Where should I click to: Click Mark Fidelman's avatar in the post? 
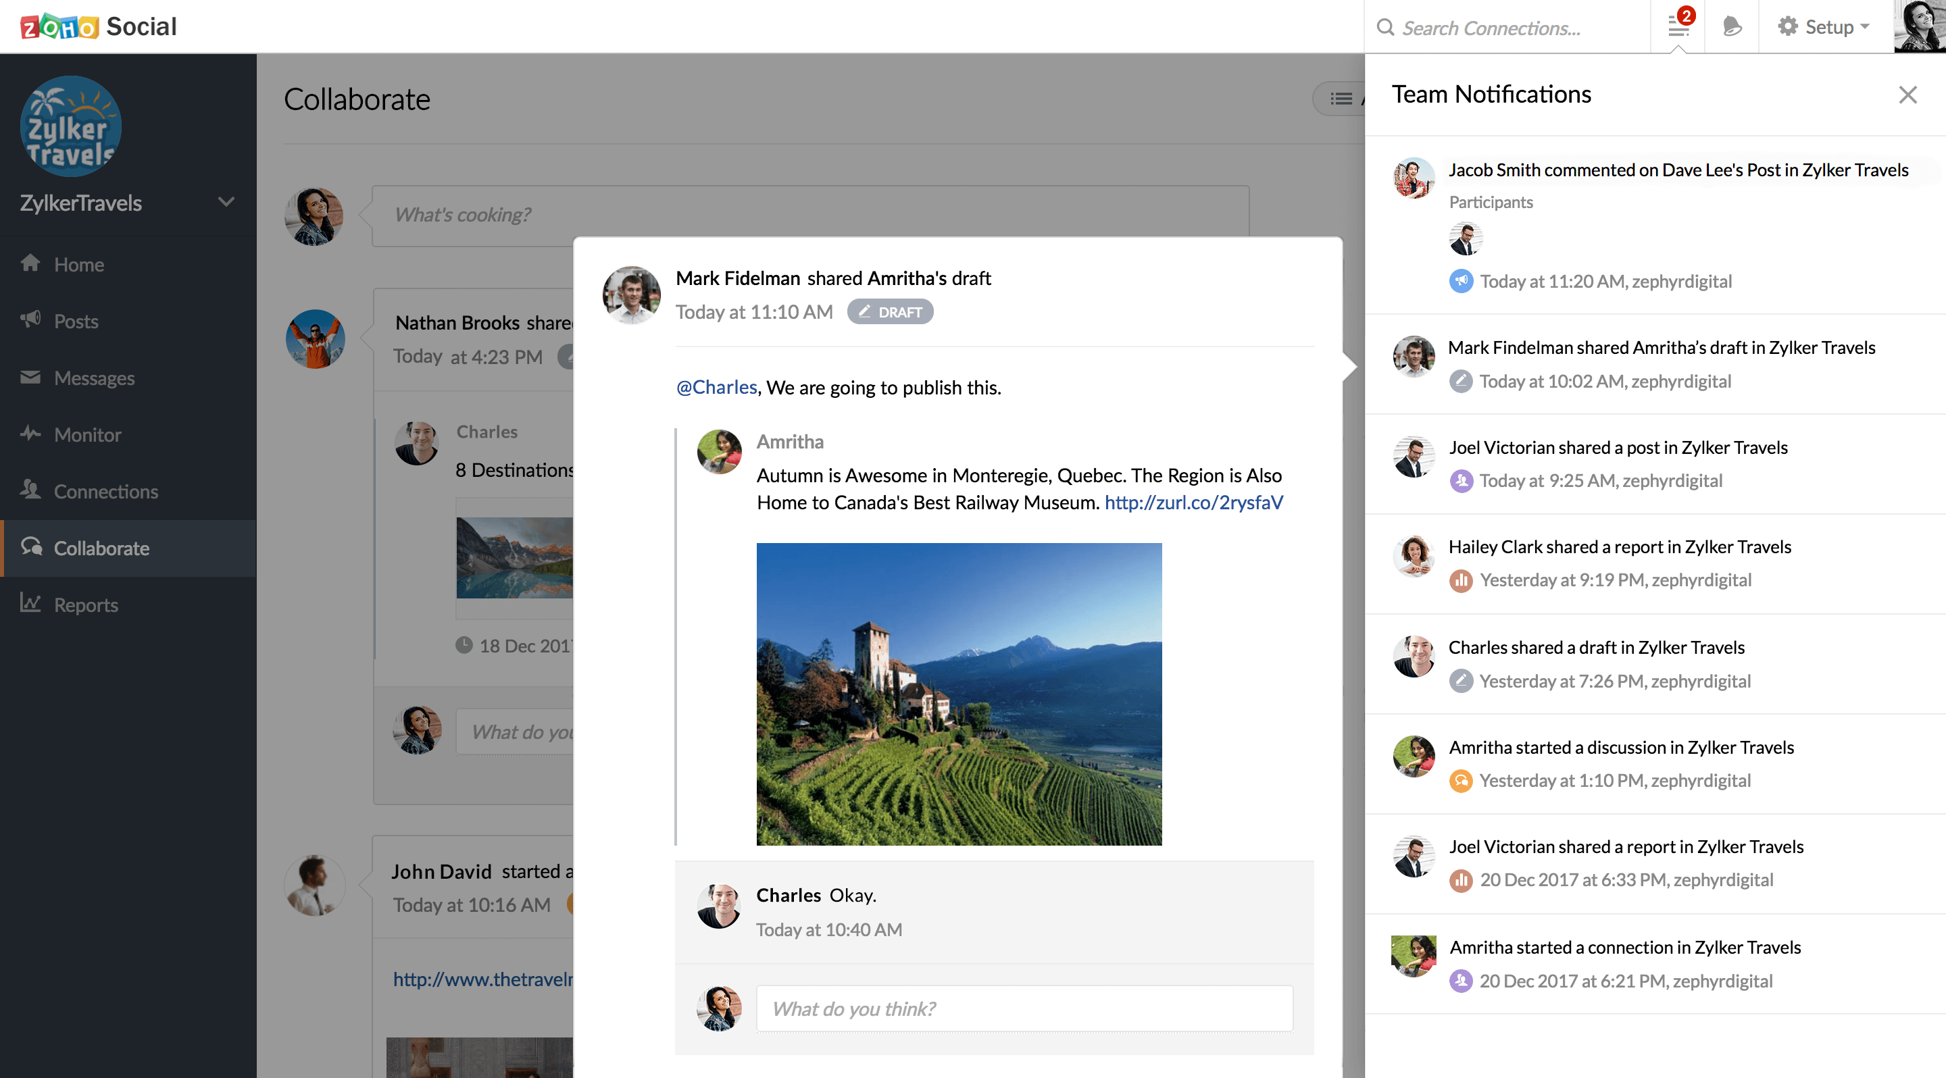pos(632,294)
